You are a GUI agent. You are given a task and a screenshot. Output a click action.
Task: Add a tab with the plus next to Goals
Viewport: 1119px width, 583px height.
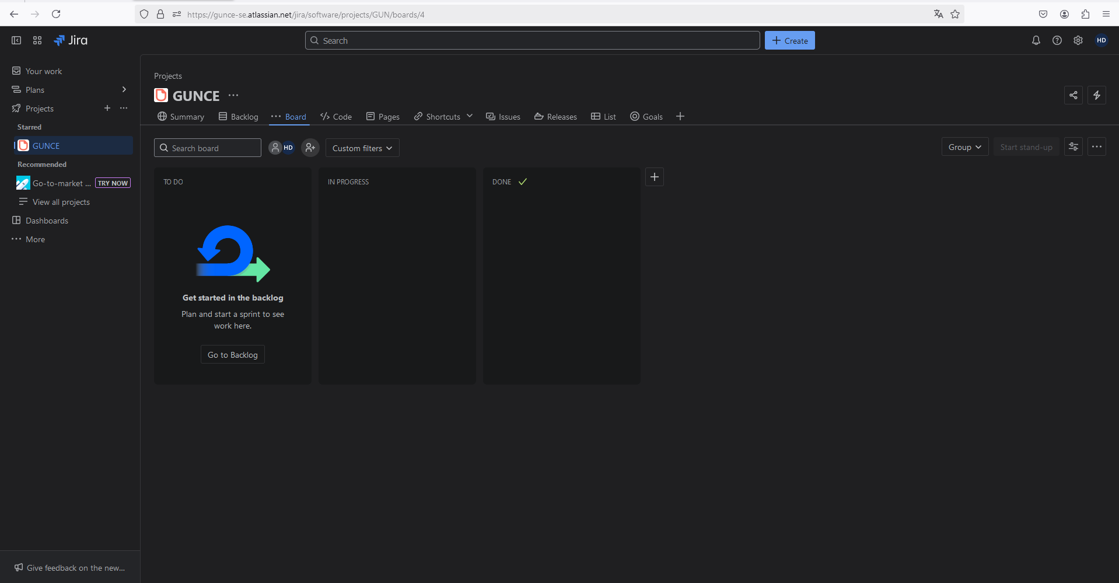coord(680,117)
